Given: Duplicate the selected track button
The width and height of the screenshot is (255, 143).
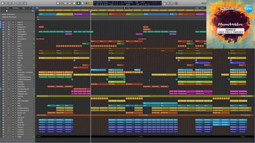Looking at the screenshot, I should tap(7, 11).
